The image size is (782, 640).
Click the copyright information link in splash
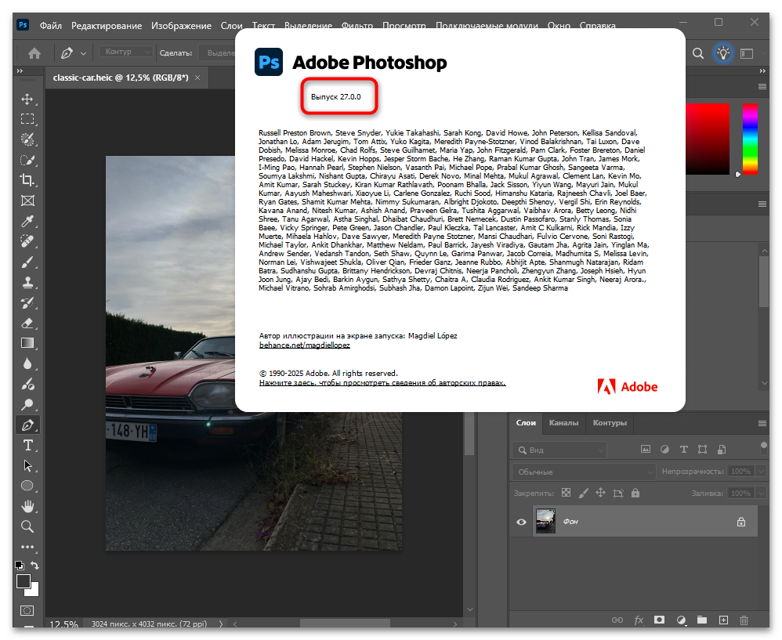382,382
